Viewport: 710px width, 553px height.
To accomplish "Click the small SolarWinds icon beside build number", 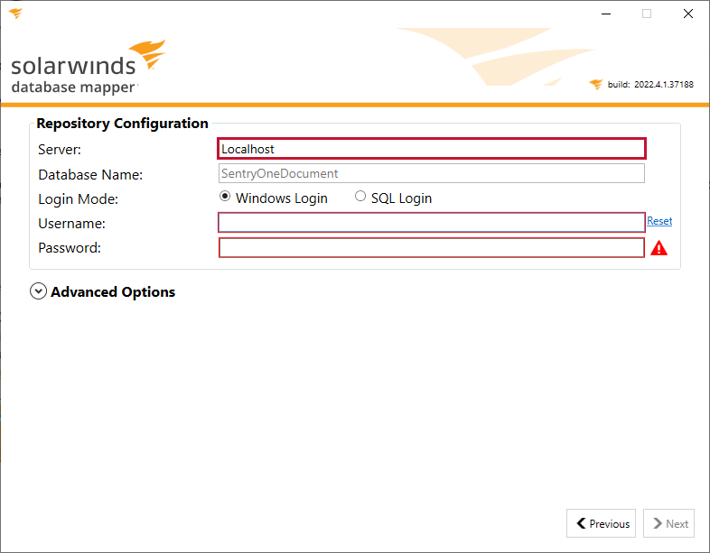I will point(596,84).
